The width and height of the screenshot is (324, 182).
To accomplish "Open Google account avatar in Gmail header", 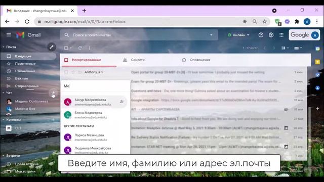I will (315, 35).
